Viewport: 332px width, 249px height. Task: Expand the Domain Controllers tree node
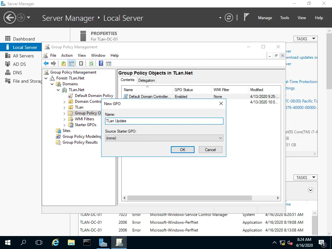pyautogui.click(x=65, y=101)
